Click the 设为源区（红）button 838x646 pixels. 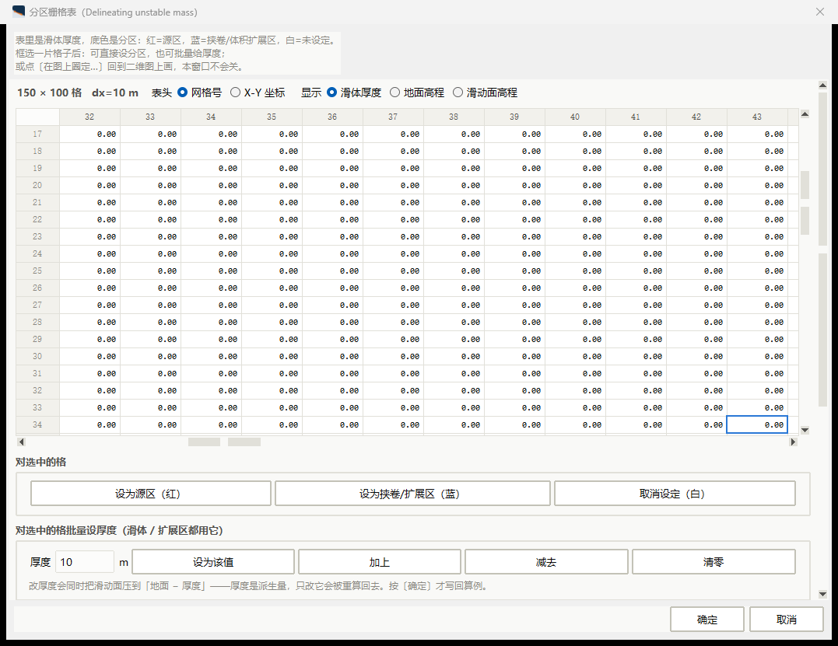pyautogui.click(x=151, y=494)
